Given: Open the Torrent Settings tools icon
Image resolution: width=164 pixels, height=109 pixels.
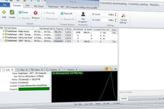Looking at the screenshot, I should 124,15.
